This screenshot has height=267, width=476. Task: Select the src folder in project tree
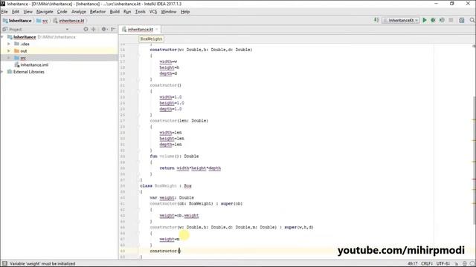[x=59, y=58]
